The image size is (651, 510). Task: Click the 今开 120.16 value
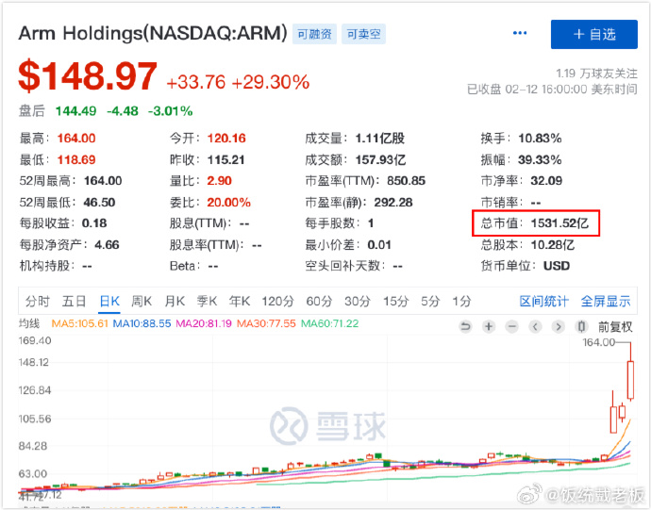coord(226,139)
